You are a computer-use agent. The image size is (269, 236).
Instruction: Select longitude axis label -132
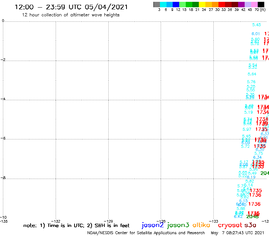point(56,221)
